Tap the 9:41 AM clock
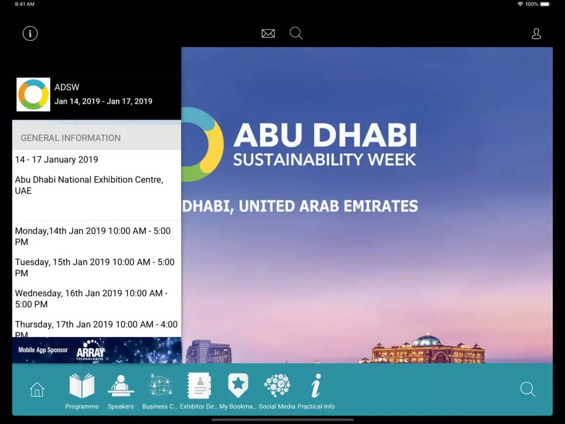 (24, 4)
